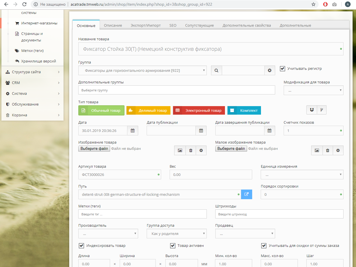Open Малое изображение товара settings gear
Screen dimensions: 356x267
click(x=338, y=150)
